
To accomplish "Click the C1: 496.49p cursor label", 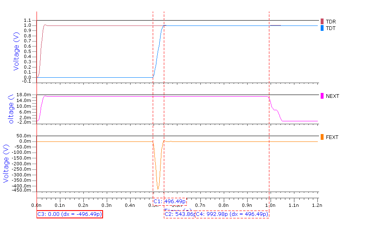I will tap(170, 202).
